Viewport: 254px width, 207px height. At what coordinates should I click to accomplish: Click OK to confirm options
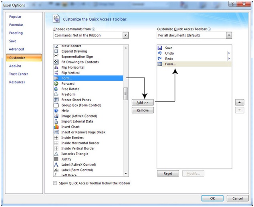pos(212,198)
